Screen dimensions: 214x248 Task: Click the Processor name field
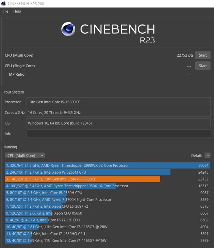(x=118, y=102)
